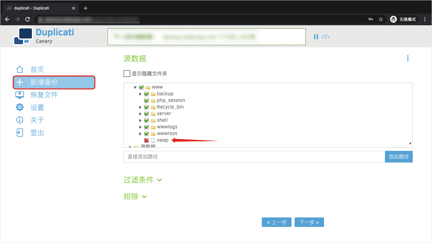Uncheck the wwwlogs folder checkbox
The height and width of the screenshot is (243, 432).
[147, 127]
